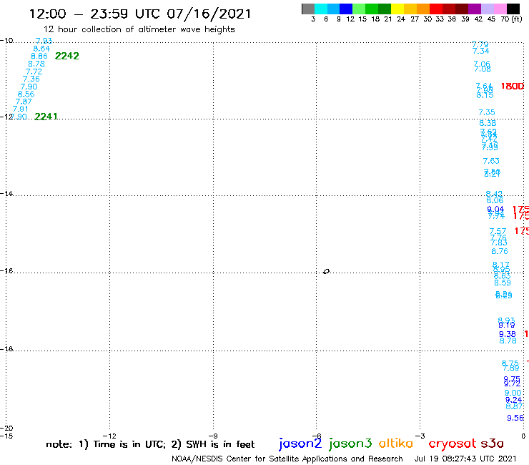The height and width of the screenshot is (465, 529).
Task: Click the 8.06 wave height value
Action: coord(495,200)
